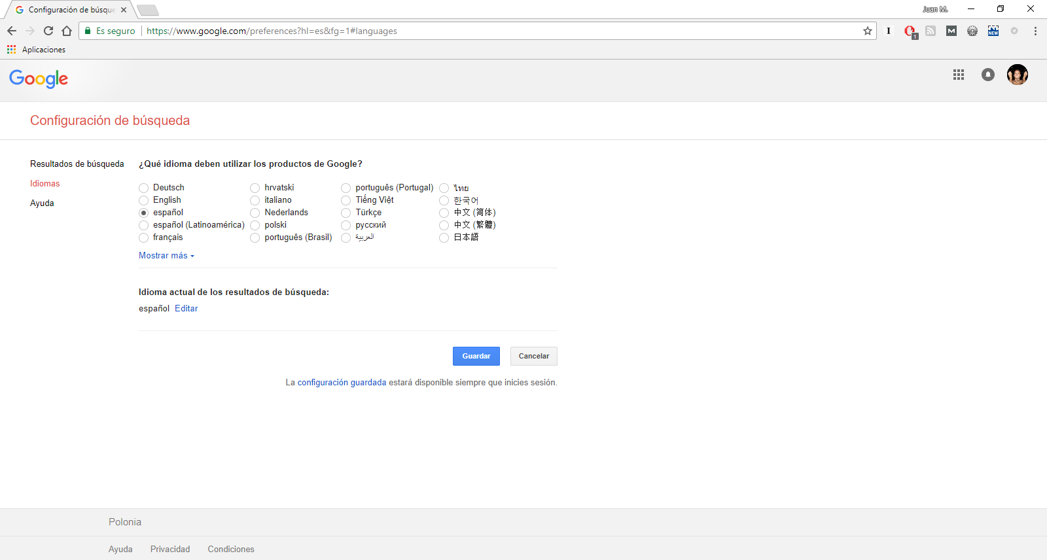Click the Juan M. Chrome profile button

(935, 9)
